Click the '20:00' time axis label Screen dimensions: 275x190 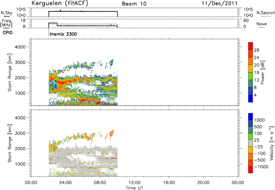tap(203, 183)
